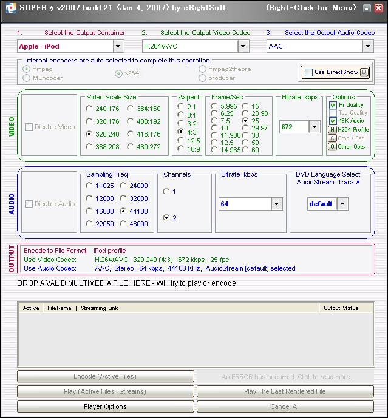Toggle the Hi Quality checkbox

(333, 105)
